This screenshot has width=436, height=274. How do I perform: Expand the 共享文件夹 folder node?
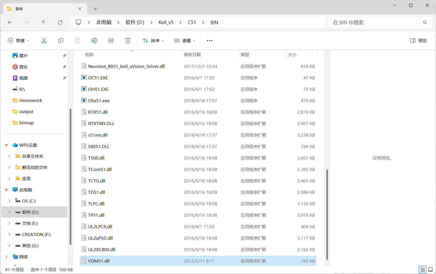[9, 156]
